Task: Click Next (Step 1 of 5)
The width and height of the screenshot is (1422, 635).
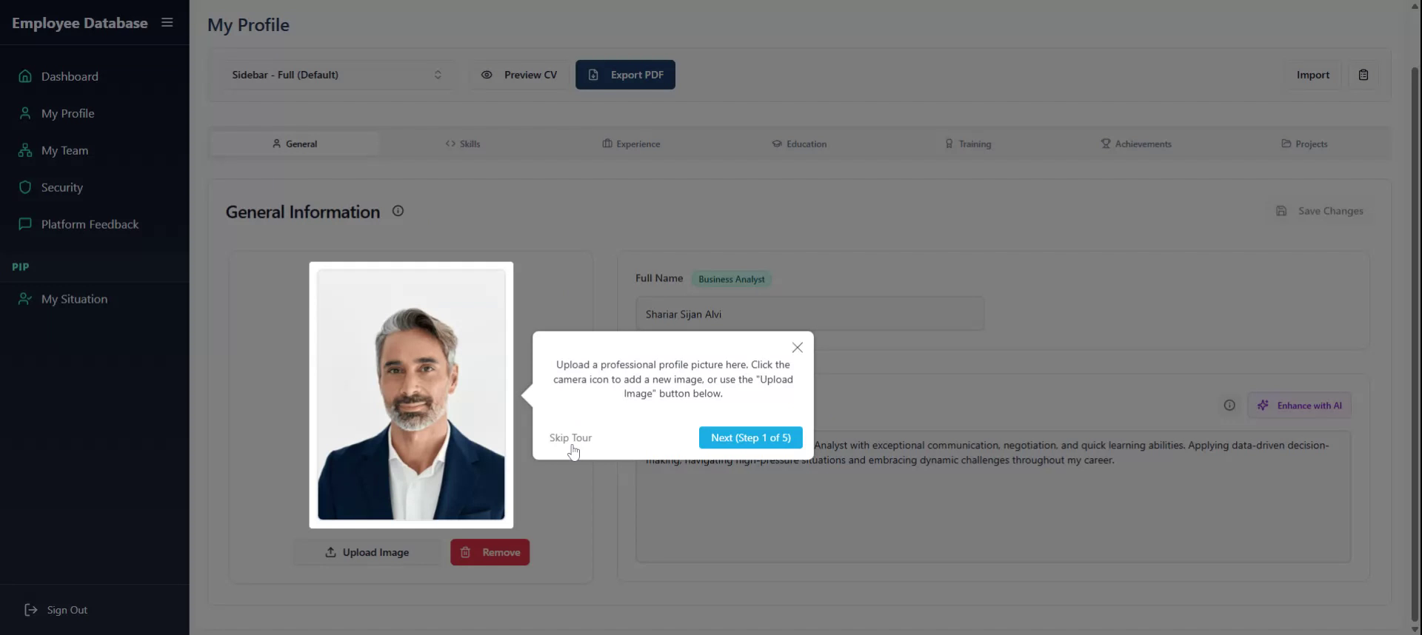Action: [750, 437]
